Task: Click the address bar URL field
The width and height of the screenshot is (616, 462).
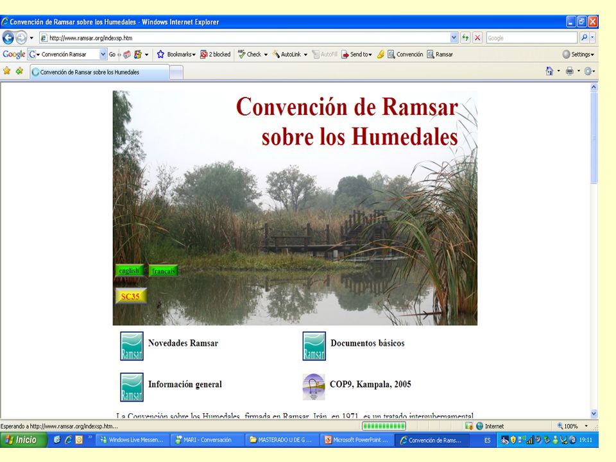Action: coord(244,38)
